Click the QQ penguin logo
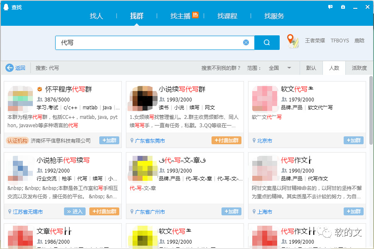 coord(6,7)
